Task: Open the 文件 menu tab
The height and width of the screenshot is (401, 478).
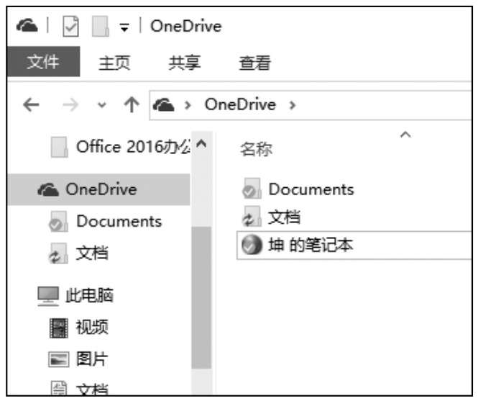Action: (x=43, y=63)
